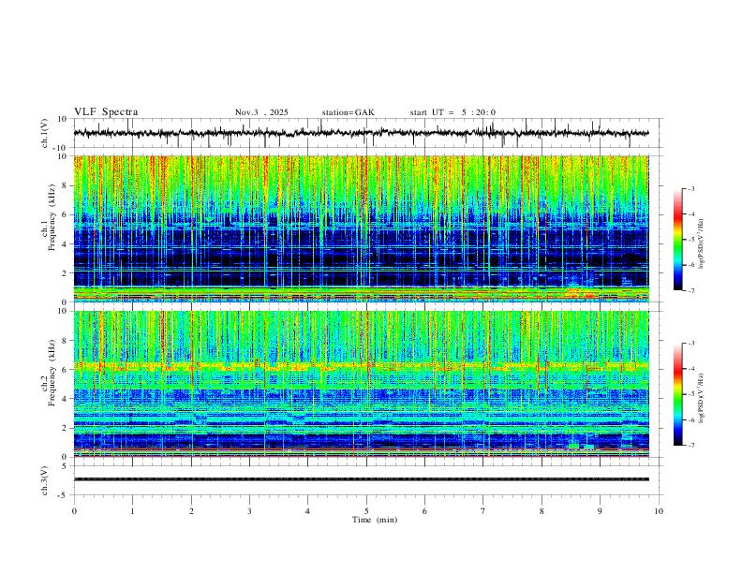Click the "-3" label on ch.2 color bar

point(691,344)
